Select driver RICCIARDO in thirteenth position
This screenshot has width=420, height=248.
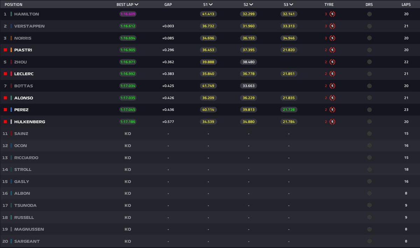(26, 158)
